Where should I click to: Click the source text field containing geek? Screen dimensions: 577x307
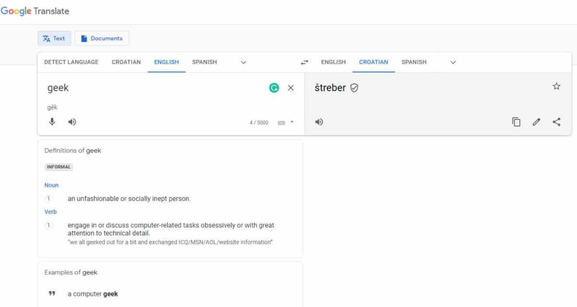point(144,88)
